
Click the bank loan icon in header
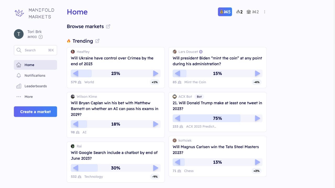[x=249, y=12]
